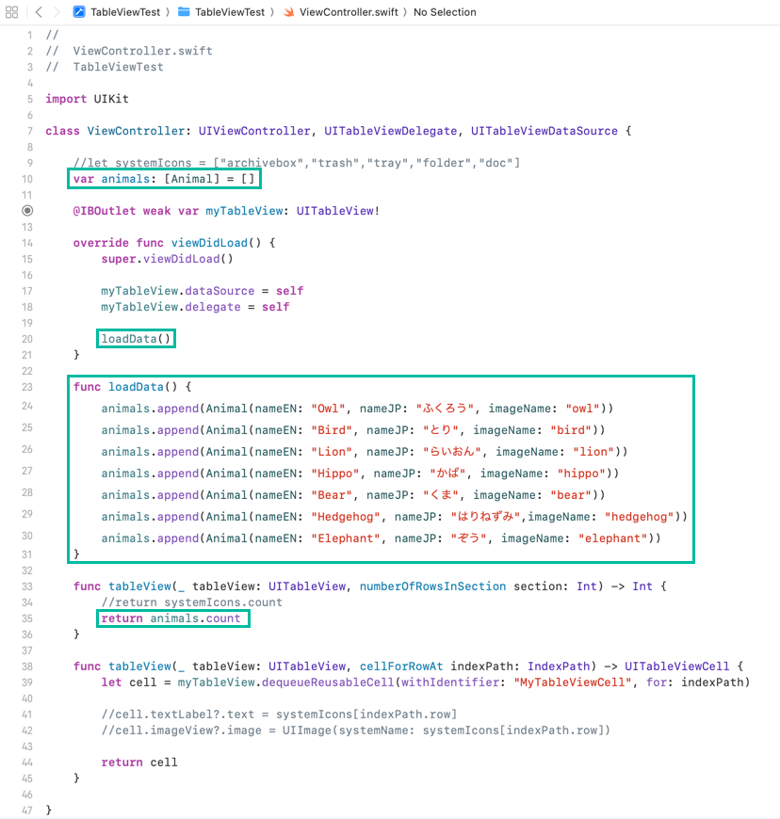Click the loadData() call inside viewDidLoad
This screenshot has height=819, width=780.
pos(138,339)
